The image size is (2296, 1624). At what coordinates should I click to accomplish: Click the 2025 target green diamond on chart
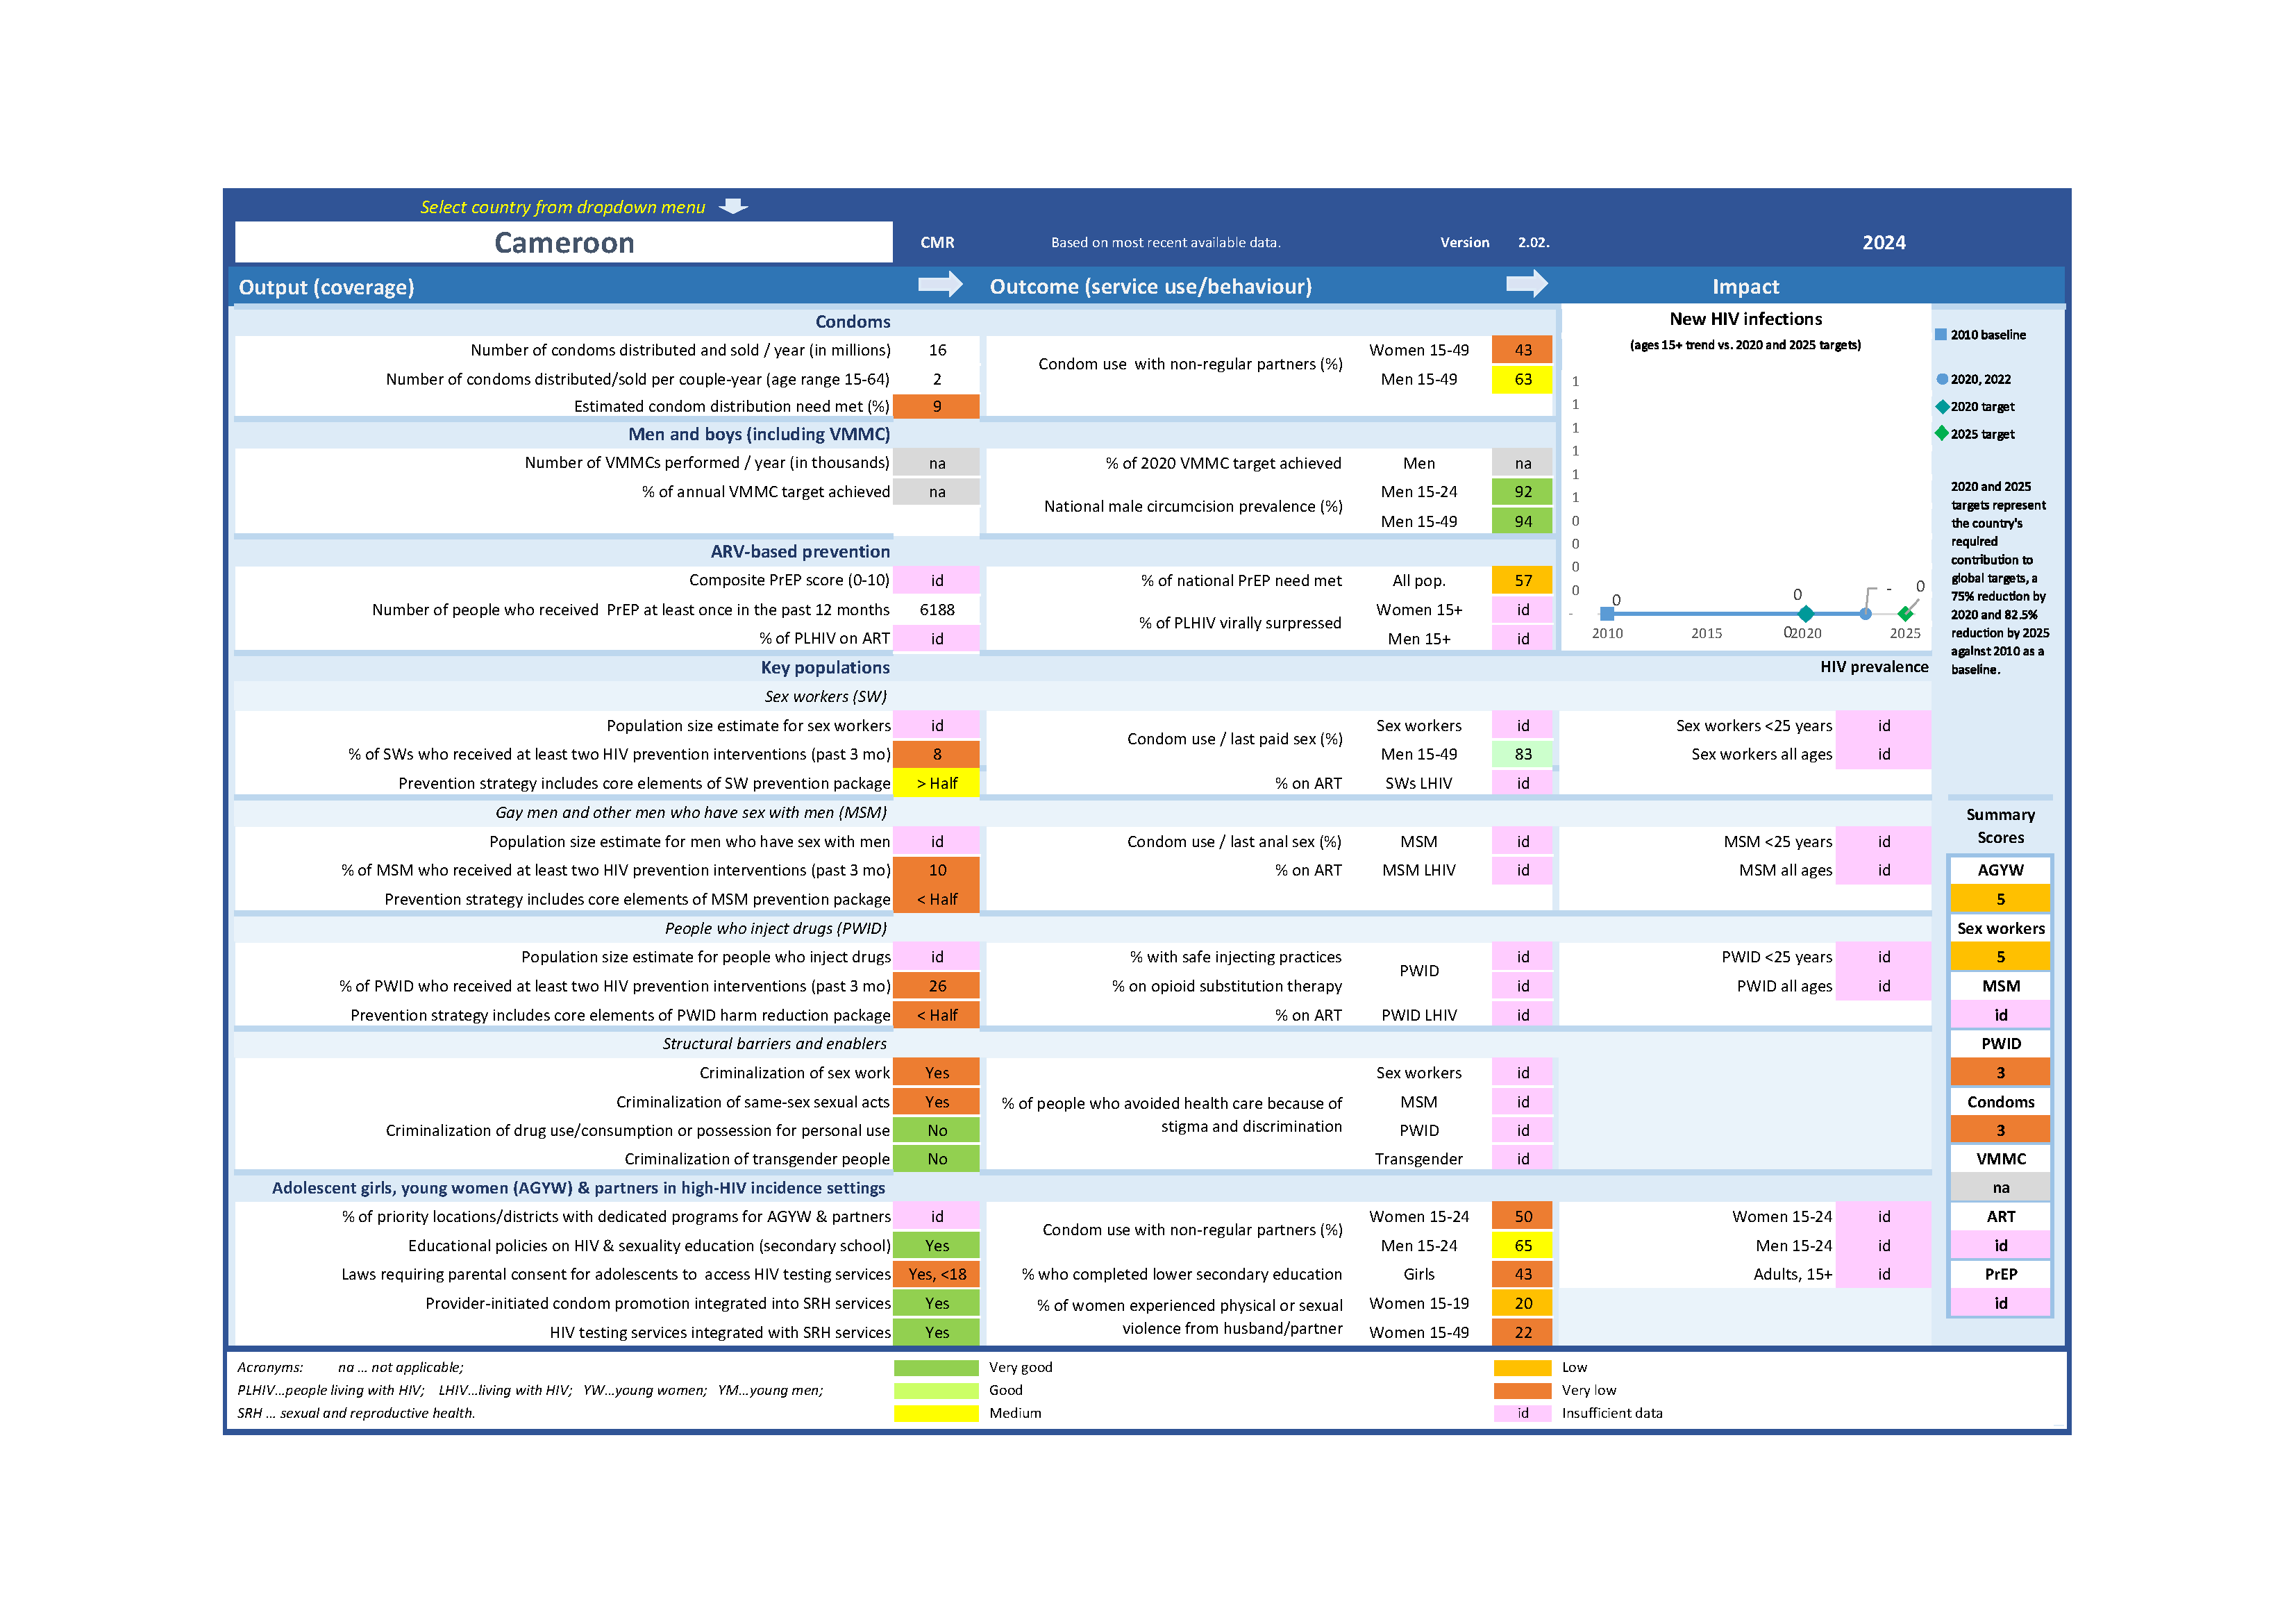1905,614
